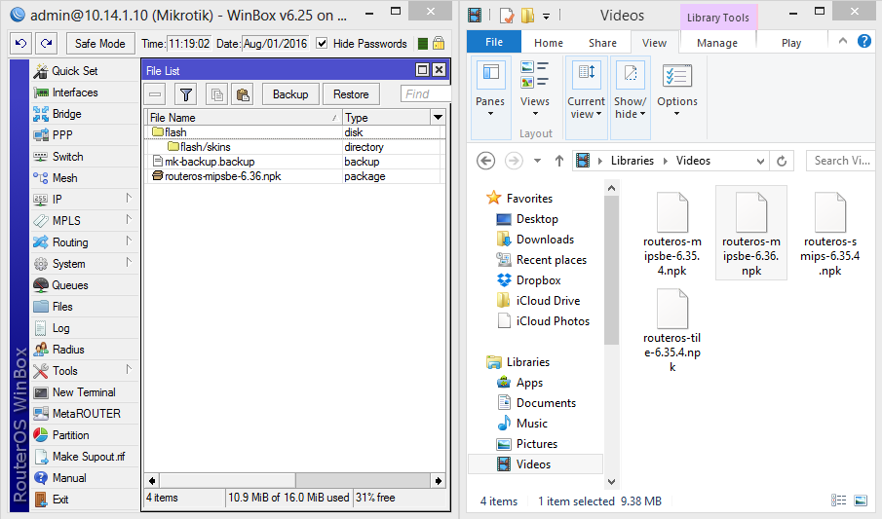Click the WinBox redo arrow icon
The image size is (882, 519).
pyautogui.click(x=46, y=43)
